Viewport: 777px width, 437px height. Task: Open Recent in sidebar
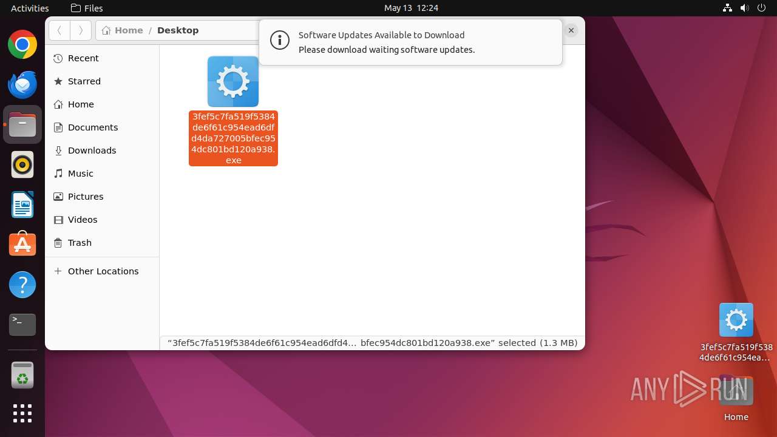[102, 58]
